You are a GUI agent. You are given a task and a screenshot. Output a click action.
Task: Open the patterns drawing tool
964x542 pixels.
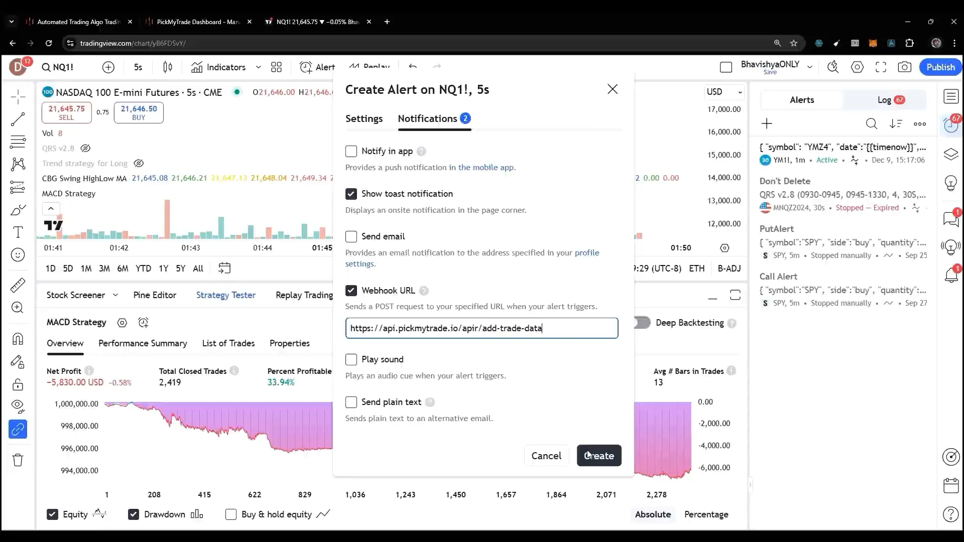pos(18,164)
